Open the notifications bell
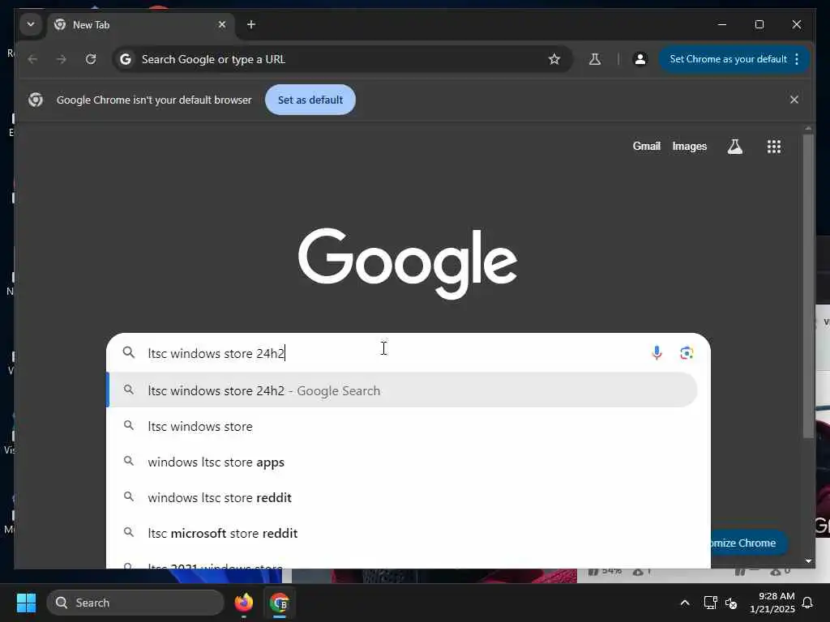 coord(808,603)
